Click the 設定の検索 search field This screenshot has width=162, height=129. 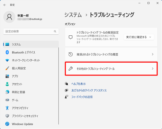[x=31, y=31]
